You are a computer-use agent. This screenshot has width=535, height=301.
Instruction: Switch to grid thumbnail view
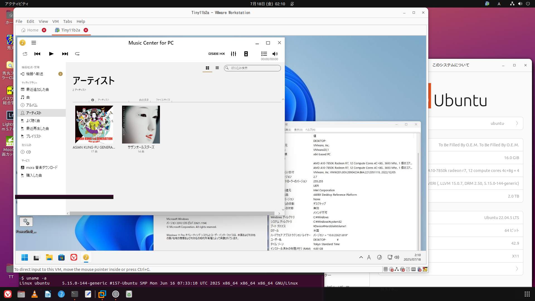[207, 68]
